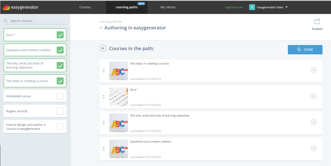The height and width of the screenshot is (166, 331).
Task: Click reorder handle for Questions and content creation row
Action: 104,149
